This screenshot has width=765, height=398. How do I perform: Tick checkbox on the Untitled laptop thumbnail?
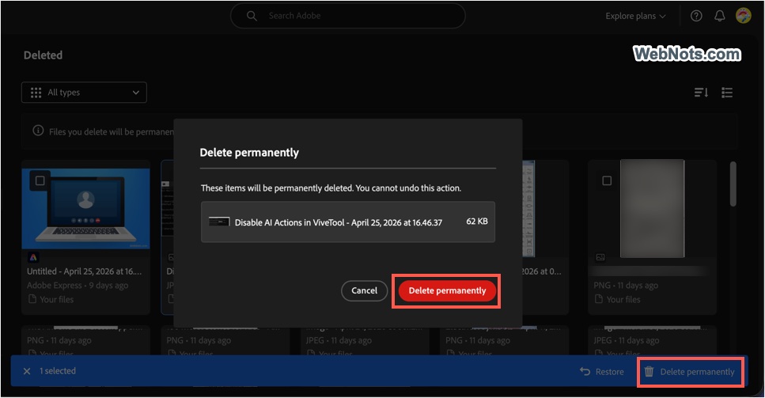pos(40,180)
